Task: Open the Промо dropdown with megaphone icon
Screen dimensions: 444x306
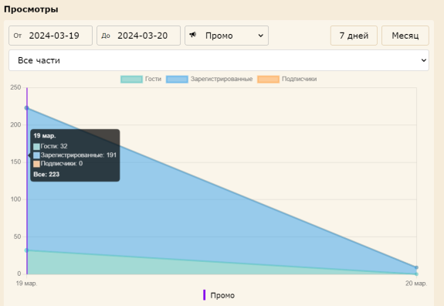Action: click(x=226, y=36)
